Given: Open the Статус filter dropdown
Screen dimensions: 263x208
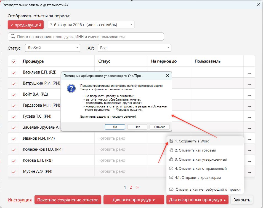Looking at the screenshot, I should tap(53, 48).
